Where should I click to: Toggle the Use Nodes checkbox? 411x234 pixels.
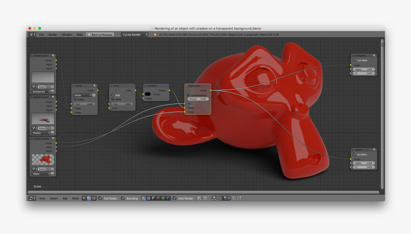(100, 198)
